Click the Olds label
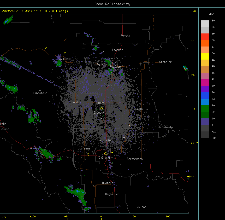Screen dimensions: 225x220 coord(101,103)
